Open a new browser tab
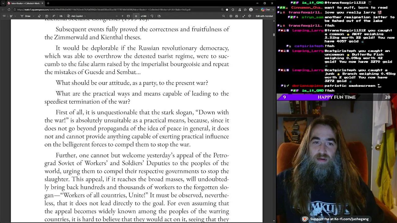Viewport: 397px width, 223px height. 48,3
